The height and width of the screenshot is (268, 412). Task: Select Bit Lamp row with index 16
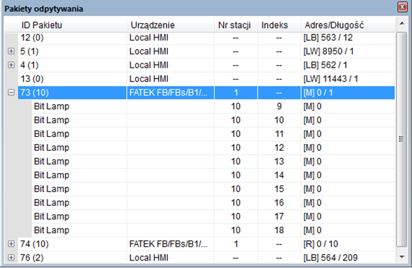click(x=213, y=202)
